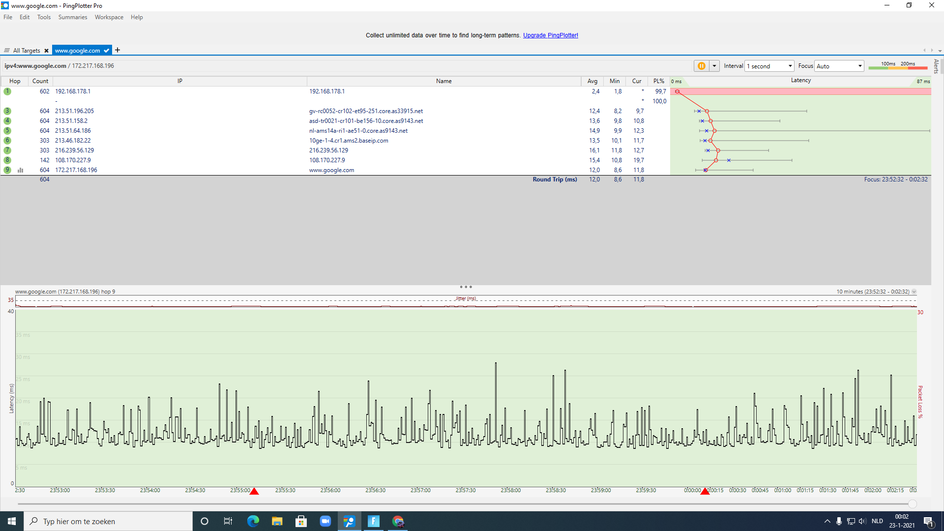Add a new target tab with plus
The image size is (944, 531).
[x=118, y=50]
